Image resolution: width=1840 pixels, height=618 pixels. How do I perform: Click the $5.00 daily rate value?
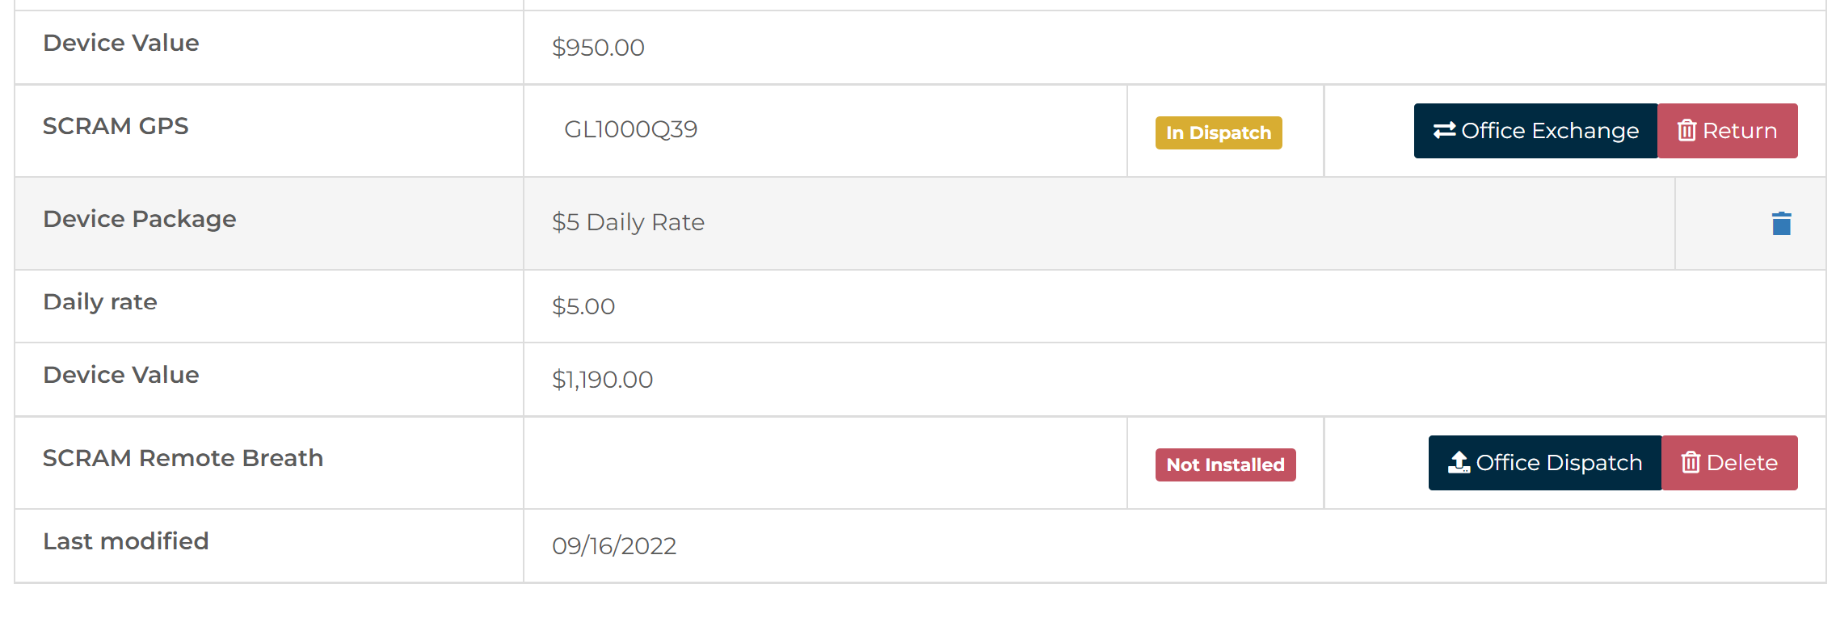pyautogui.click(x=583, y=307)
